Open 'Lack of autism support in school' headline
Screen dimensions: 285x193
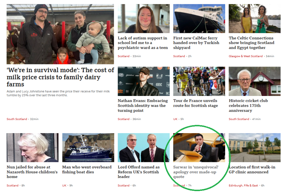[143, 43]
